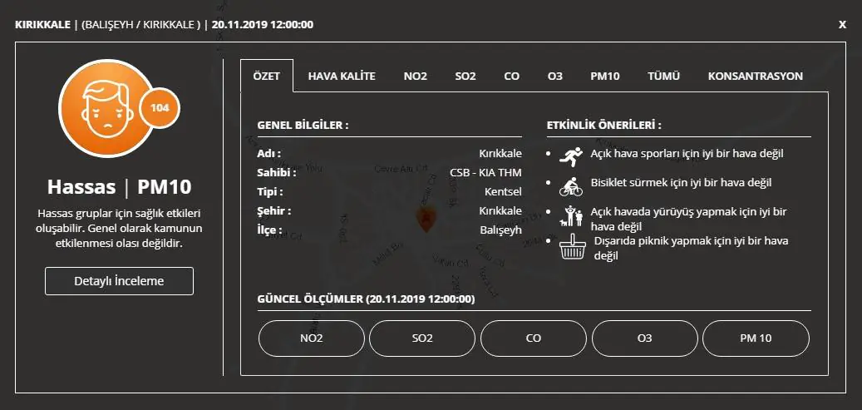Click the picnic basket icon

[572, 249]
